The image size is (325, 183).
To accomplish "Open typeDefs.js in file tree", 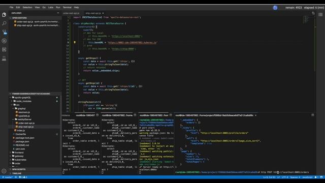I will tap(24, 116).
